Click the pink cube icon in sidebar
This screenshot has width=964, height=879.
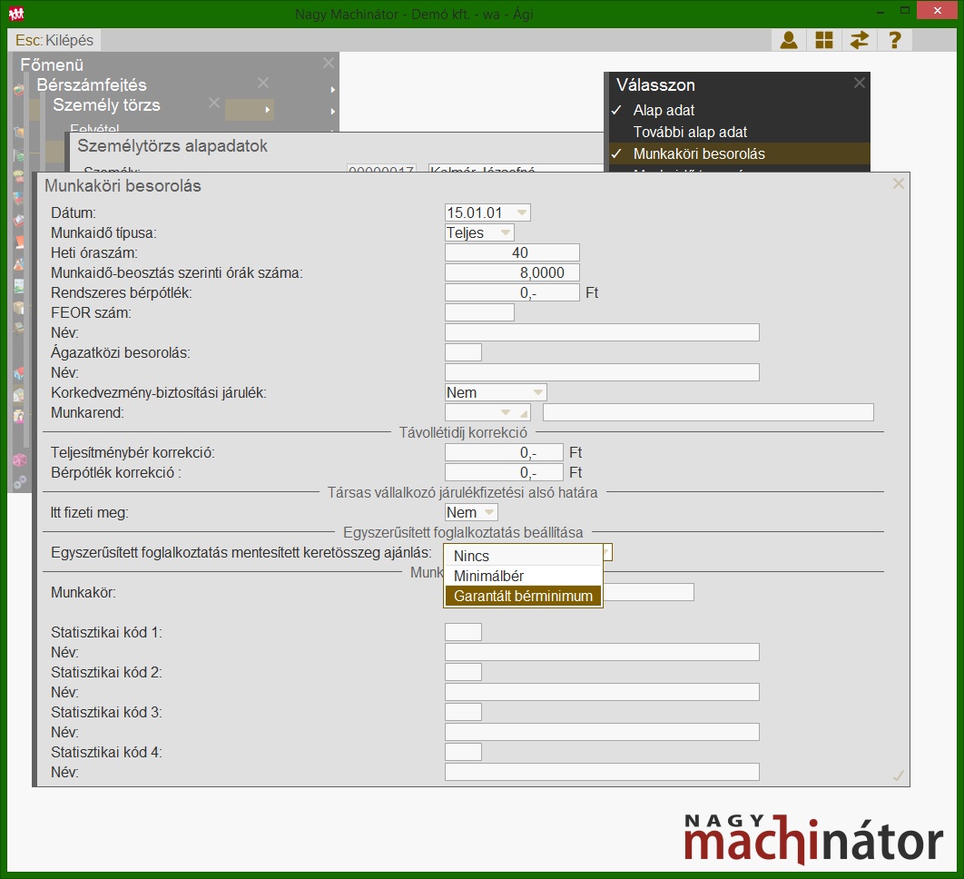pyautogui.click(x=19, y=460)
